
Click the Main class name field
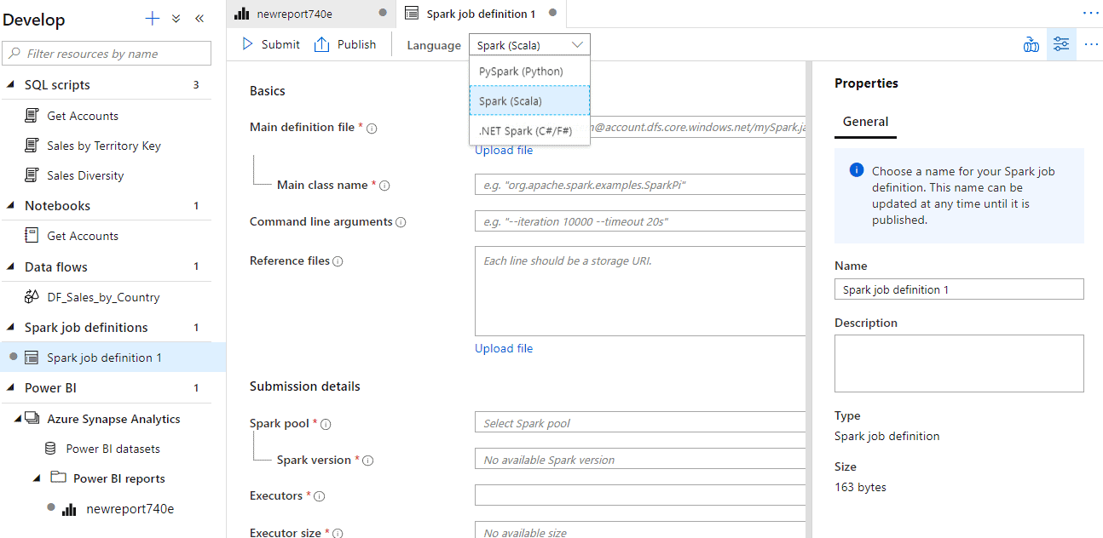click(x=639, y=185)
